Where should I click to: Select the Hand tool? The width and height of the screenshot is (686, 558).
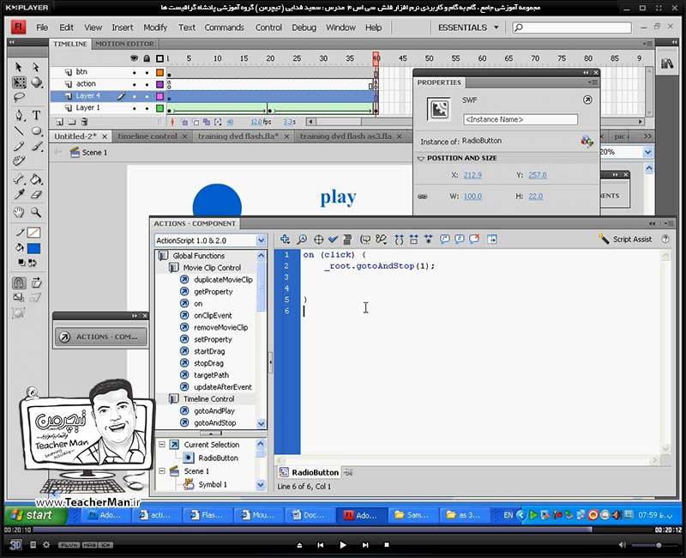tap(19, 212)
